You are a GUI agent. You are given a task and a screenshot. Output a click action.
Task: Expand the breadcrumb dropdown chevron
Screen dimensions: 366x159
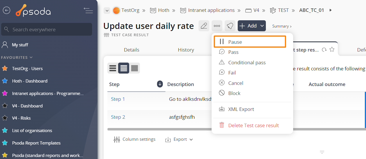pos(107,11)
